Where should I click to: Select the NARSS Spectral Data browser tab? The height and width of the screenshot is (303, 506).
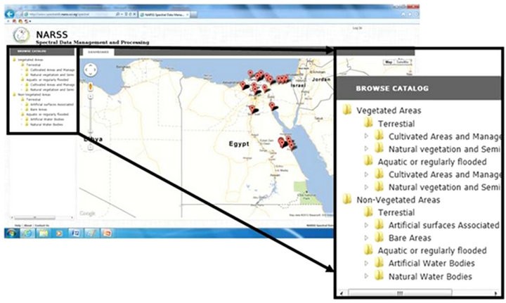coord(164,15)
